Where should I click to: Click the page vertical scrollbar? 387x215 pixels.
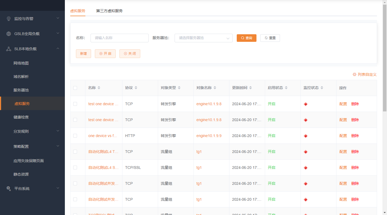pos(385,58)
